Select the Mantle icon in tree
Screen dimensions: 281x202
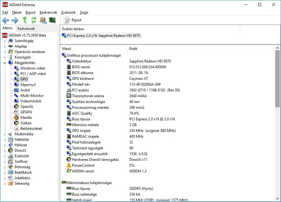(16, 118)
